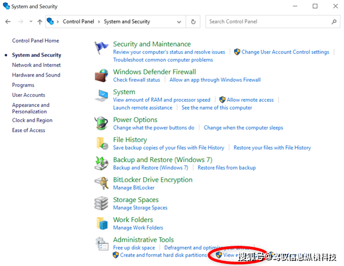
Task: Click Save backup copies with File History
Action: point(169,148)
